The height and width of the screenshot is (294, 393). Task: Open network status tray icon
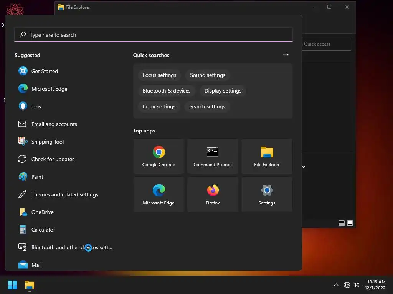click(x=347, y=285)
